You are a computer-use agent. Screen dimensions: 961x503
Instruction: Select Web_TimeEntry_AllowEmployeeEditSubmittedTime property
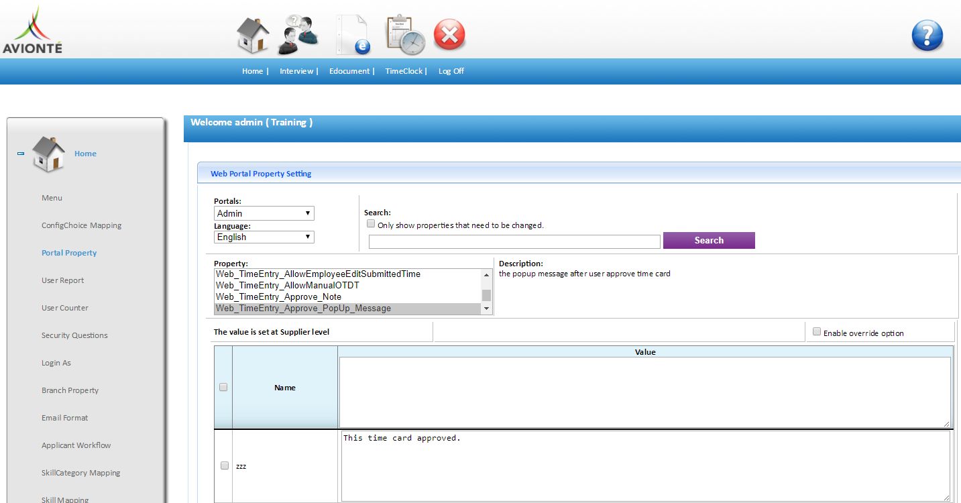click(x=347, y=274)
